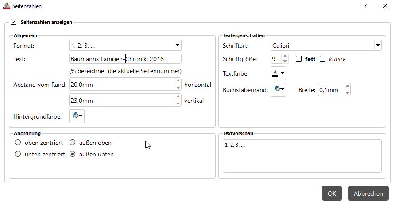This screenshot has width=395, height=205.
Task: Enable the kursiv italic checkbox
Action: [322, 58]
